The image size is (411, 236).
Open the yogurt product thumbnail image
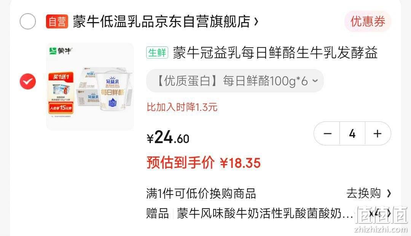90,86
